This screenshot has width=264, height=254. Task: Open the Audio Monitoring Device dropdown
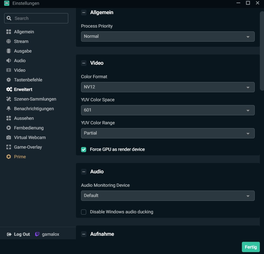(168, 196)
